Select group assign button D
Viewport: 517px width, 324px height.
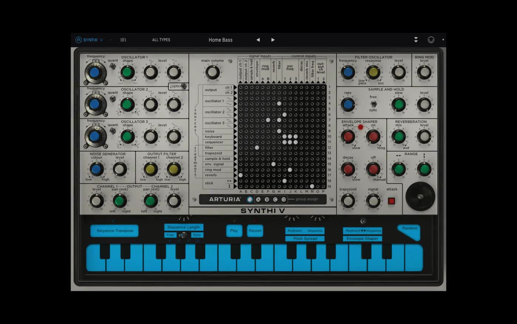(x=283, y=199)
